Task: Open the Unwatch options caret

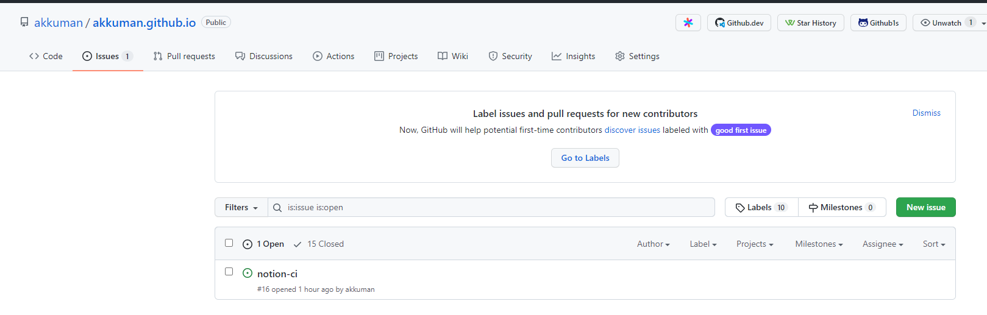Action: pyautogui.click(x=983, y=23)
